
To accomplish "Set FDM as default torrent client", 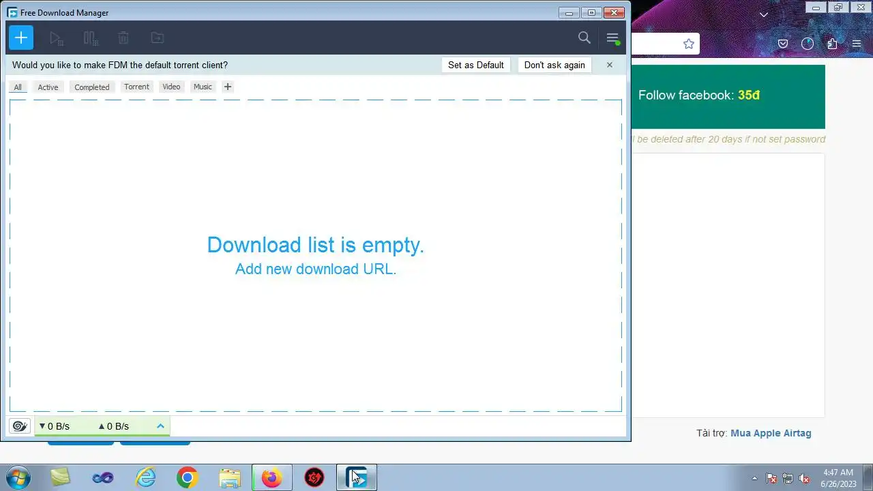I will coord(476,65).
